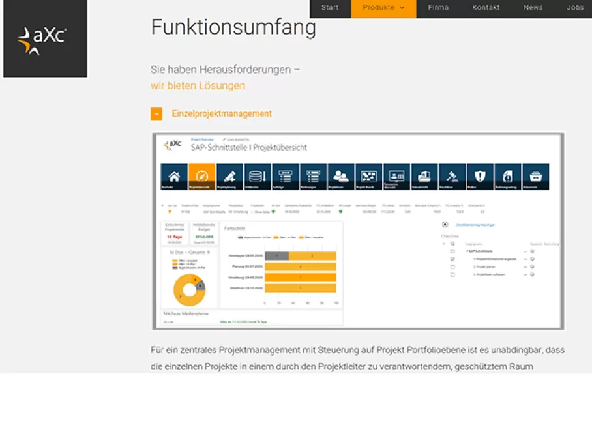
Task: Click the News navigation link
Action: [533, 8]
